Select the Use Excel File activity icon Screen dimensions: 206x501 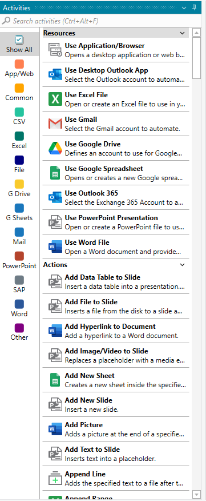coord(55,99)
